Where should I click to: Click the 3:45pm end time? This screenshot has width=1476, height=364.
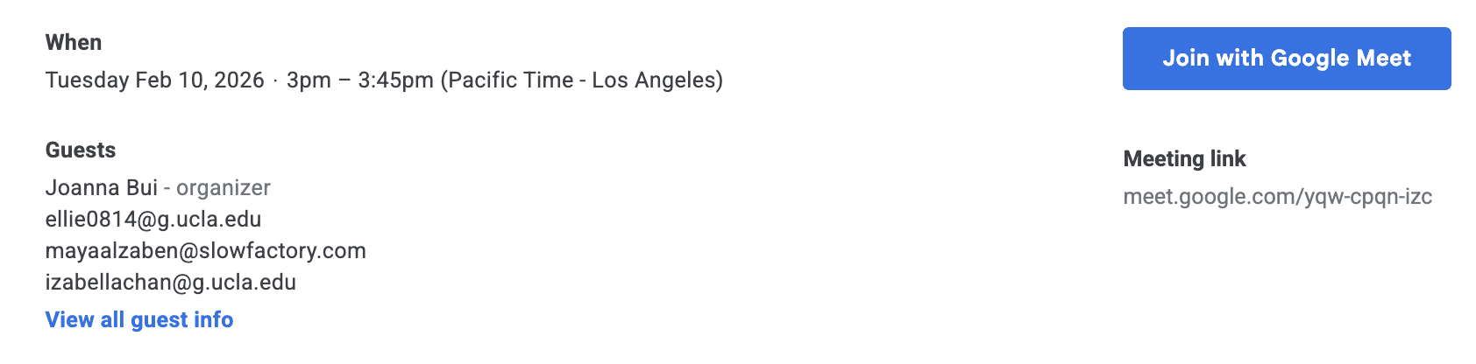[x=395, y=80]
